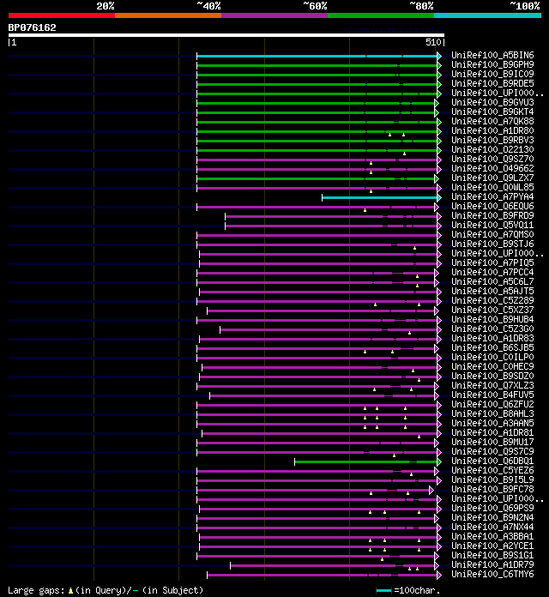
Task: Select the UniRef100_A5AJT5 label
Action: point(492,292)
